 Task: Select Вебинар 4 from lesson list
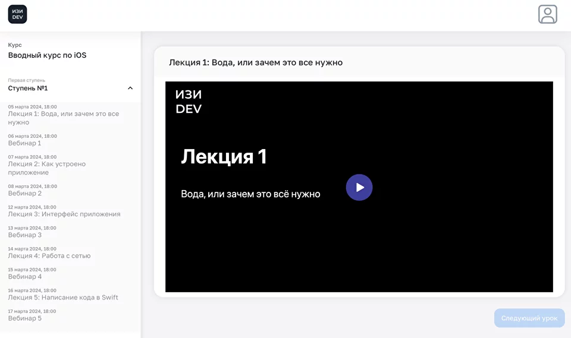25,276
